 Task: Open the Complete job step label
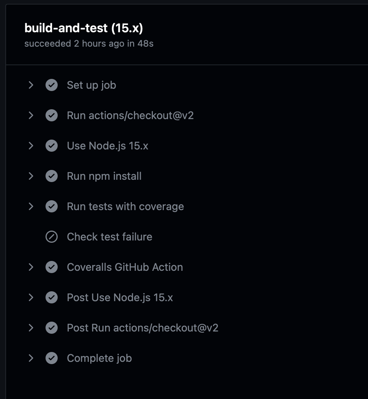coord(99,358)
